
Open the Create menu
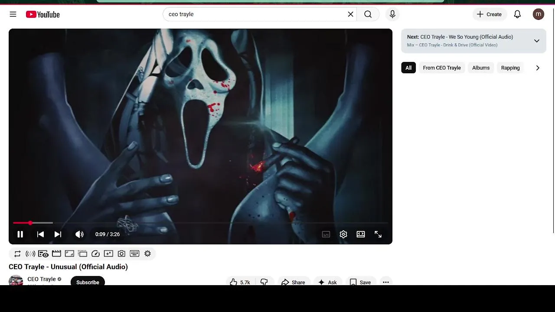(490, 14)
